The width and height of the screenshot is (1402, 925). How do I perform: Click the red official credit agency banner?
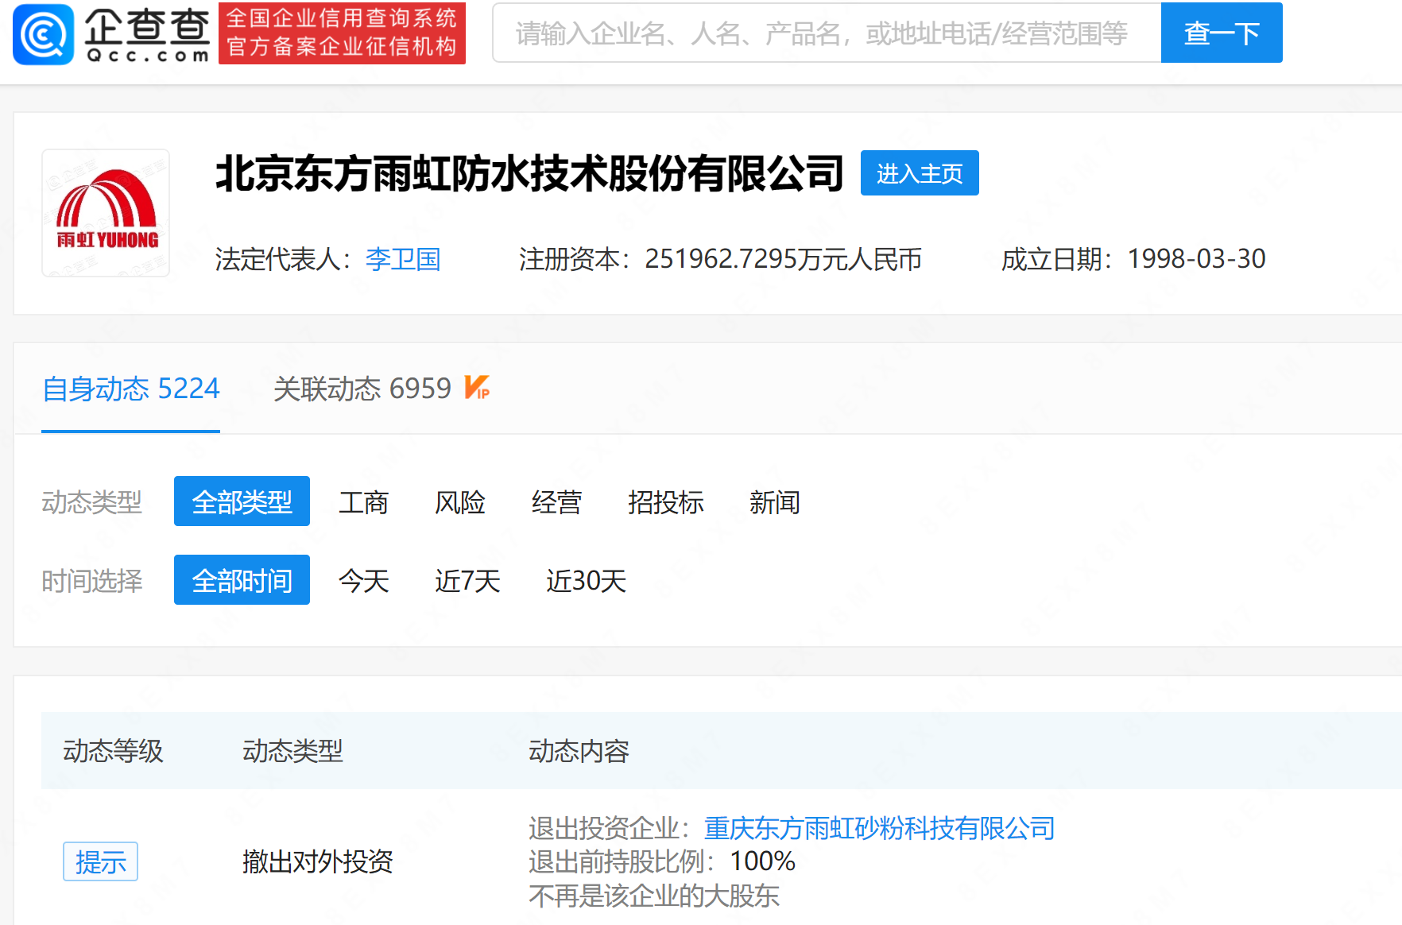point(342,33)
